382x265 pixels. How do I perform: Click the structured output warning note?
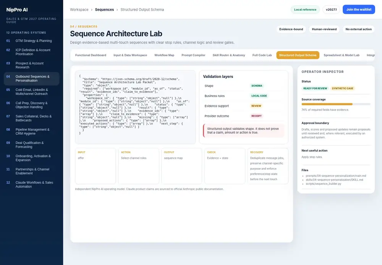click(x=244, y=131)
